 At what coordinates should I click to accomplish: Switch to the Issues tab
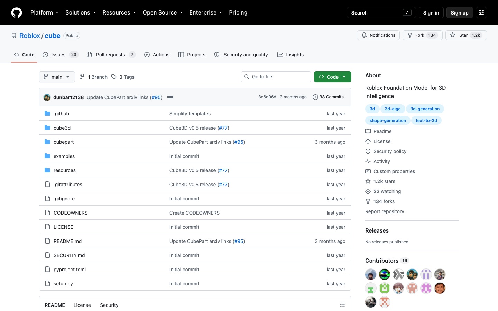point(61,55)
